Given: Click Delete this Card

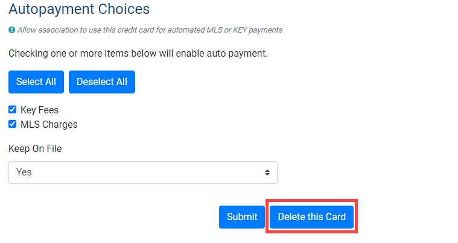Looking at the screenshot, I should coord(312,217).
